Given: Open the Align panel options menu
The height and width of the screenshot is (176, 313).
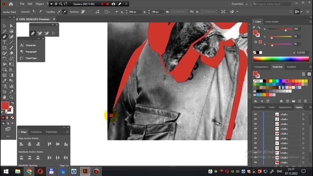Looking at the screenshot, I should click(x=67, y=132).
